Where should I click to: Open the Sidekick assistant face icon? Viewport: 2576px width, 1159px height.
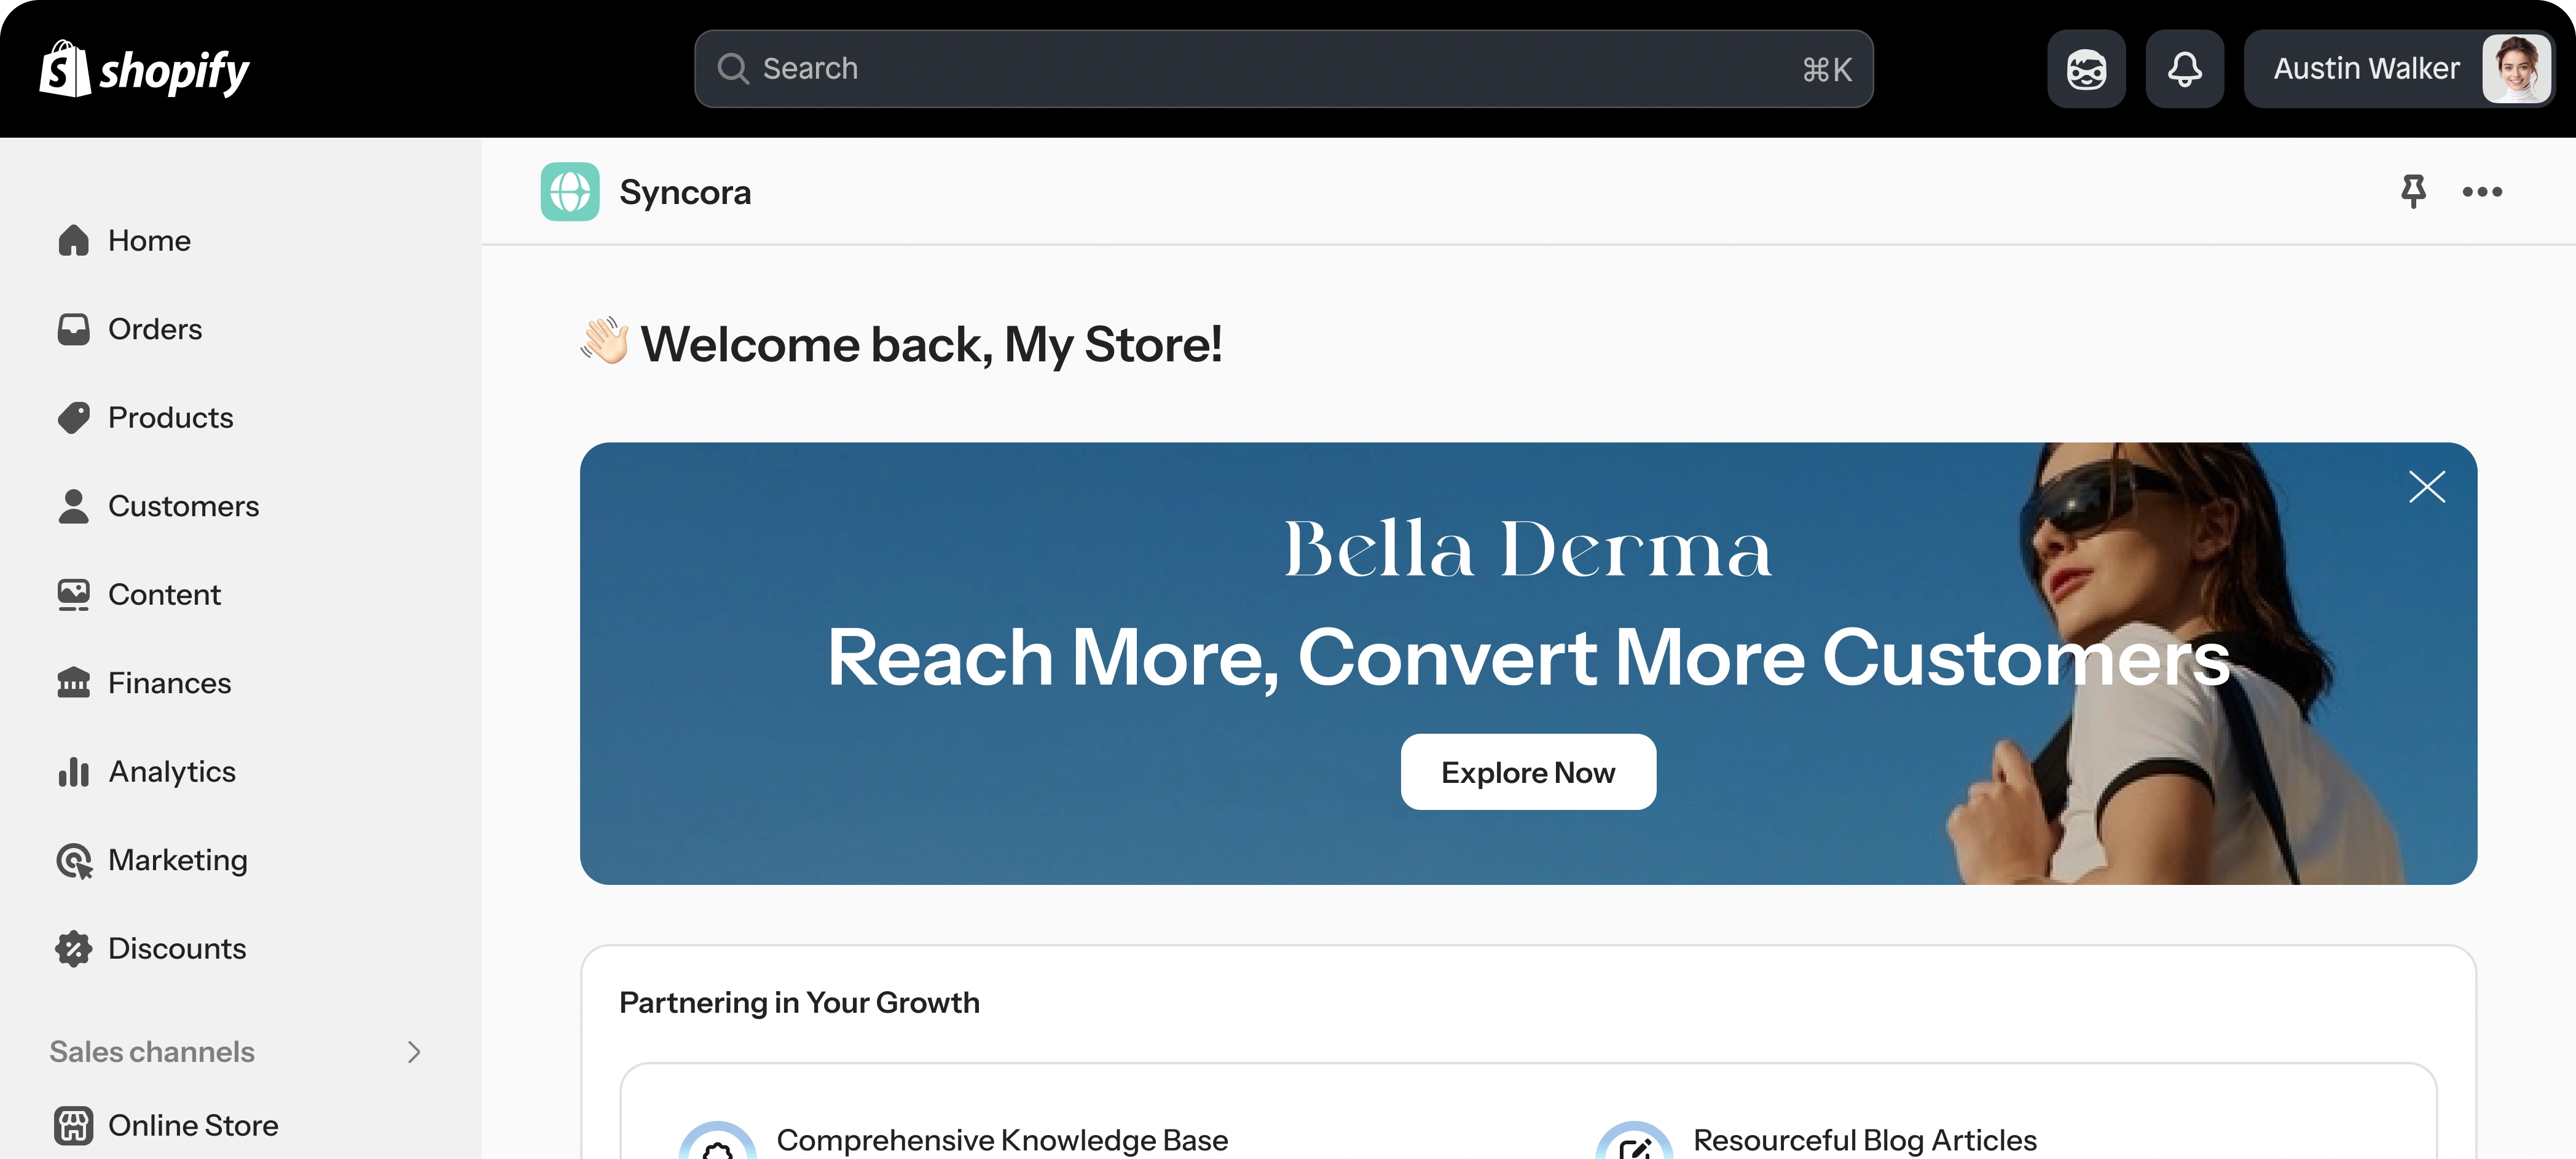[2086, 69]
